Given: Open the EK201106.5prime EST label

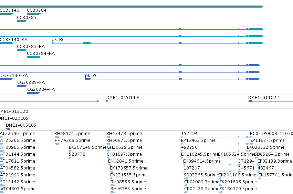Looking at the screenshot, I should (x=237, y=175).
